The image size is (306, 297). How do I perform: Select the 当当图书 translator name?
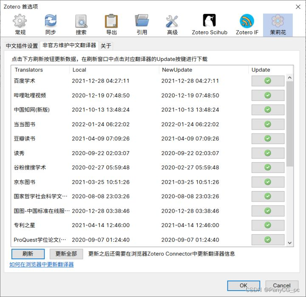pyautogui.click(x=24, y=124)
